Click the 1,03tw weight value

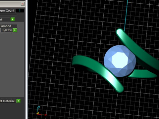coord(7,30)
